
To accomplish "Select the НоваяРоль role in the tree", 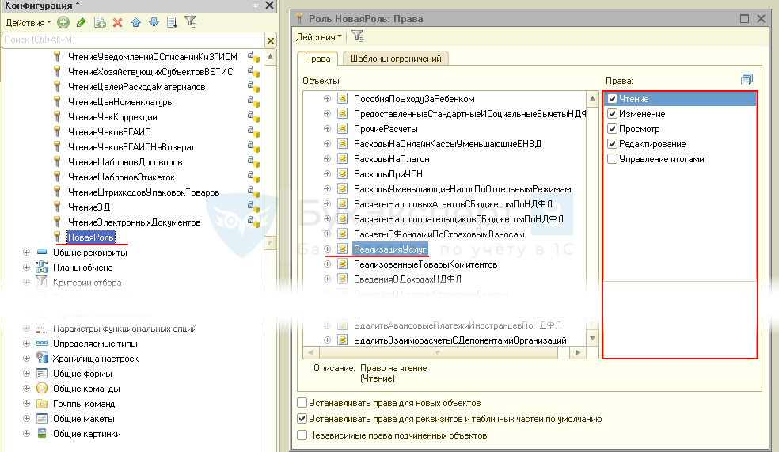I will [91, 237].
